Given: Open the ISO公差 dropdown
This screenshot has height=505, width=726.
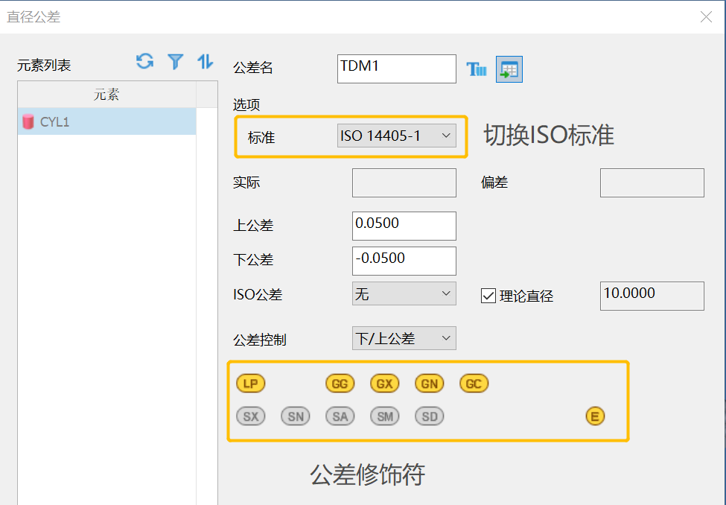Looking at the screenshot, I should pyautogui.click(x=404, y=293).
